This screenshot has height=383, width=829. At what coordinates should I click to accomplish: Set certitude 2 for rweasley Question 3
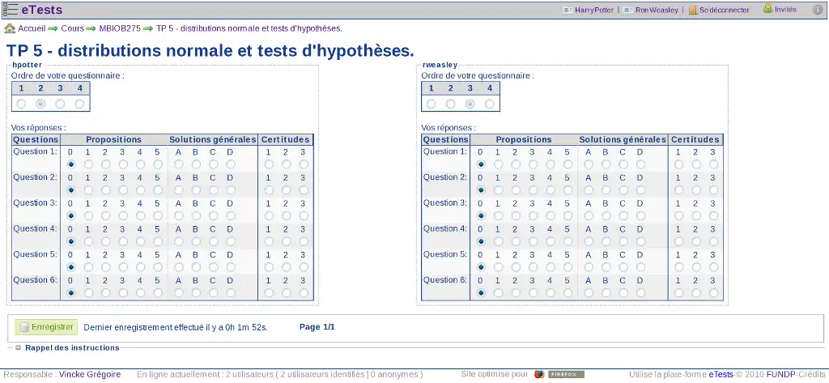696,216
